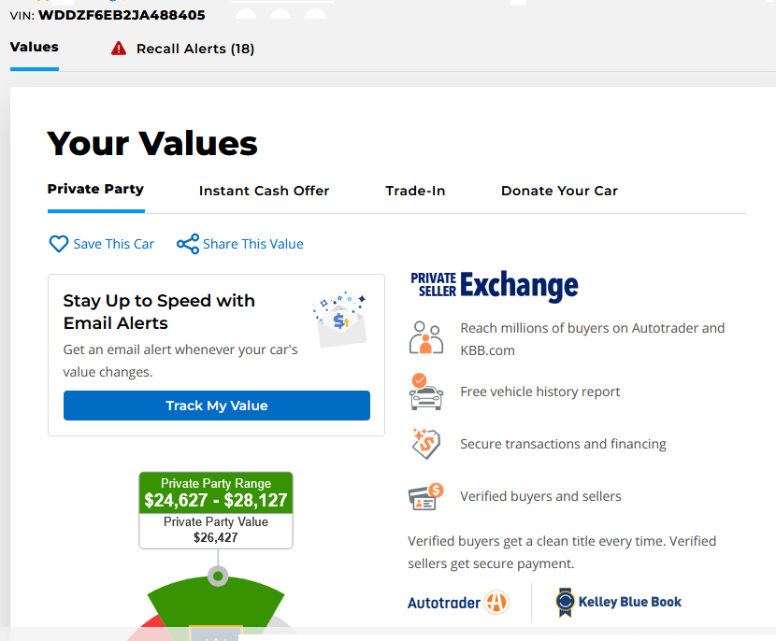Image resolution: width=776 pixels, height=641 pixels.
Task: Click the email envelope dollar icon
Action: point(339,320)
